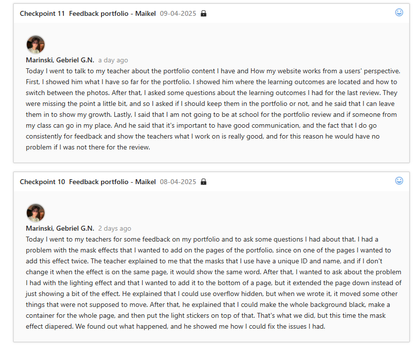
Task: Click the "a day ago" timestamp
Action: 113,60
